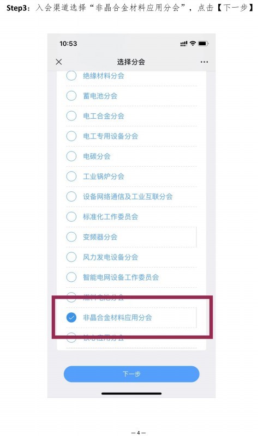Select the 变频器分会 radio button
258x436 pixels.
[71, 237]
